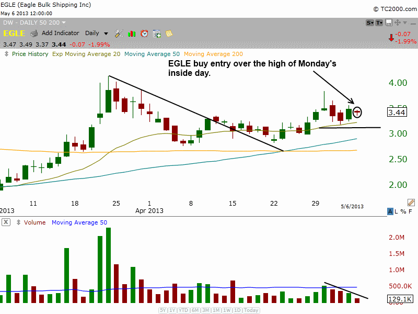Viewport: 418px width, 314px height.
Task: Click the -1.99% change in quote row
Action: [x=99, y=44]
